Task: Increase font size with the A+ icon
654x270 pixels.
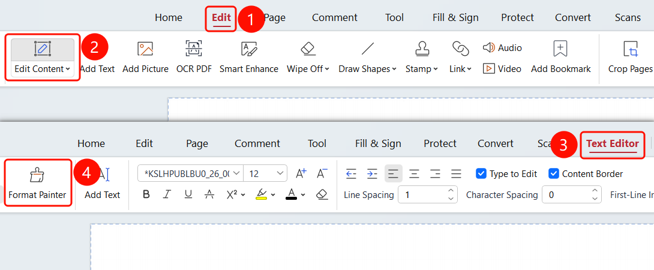Action: click(301, 173)
